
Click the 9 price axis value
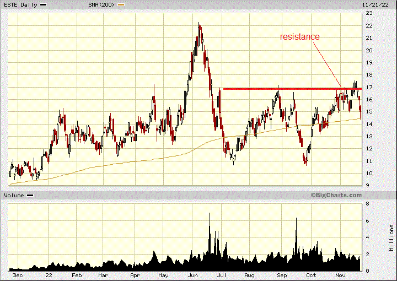tap(367, 185)
